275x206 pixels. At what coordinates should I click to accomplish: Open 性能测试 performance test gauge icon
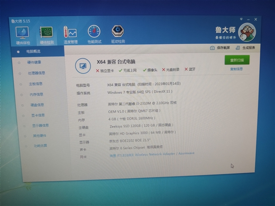click(94, 34)
